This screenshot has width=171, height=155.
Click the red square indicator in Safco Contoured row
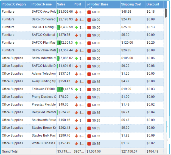tap(89, 20)
